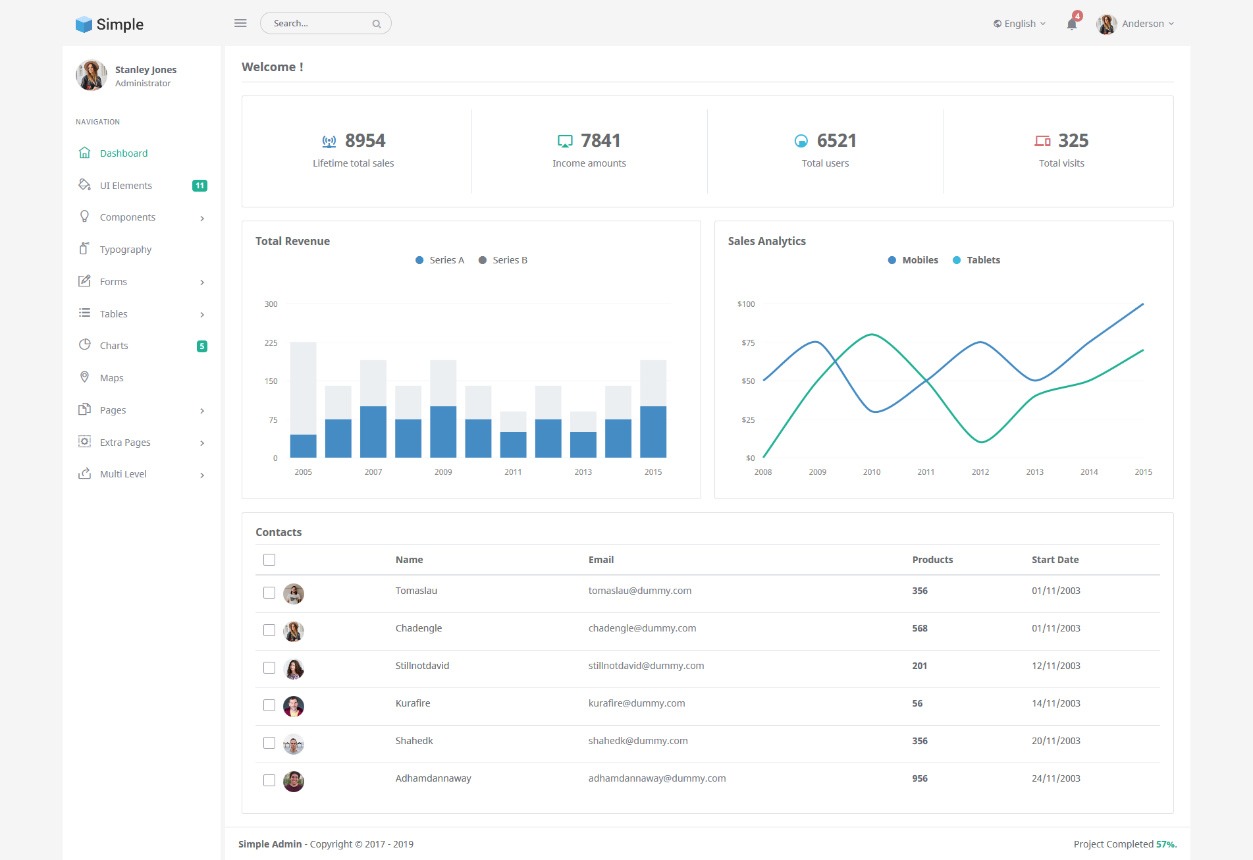Click the Stanley Jones profile name

(x=146, y=70)
